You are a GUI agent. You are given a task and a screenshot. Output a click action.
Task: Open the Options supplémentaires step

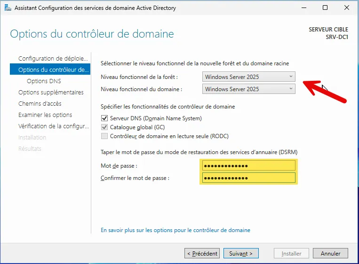point(51,93)
